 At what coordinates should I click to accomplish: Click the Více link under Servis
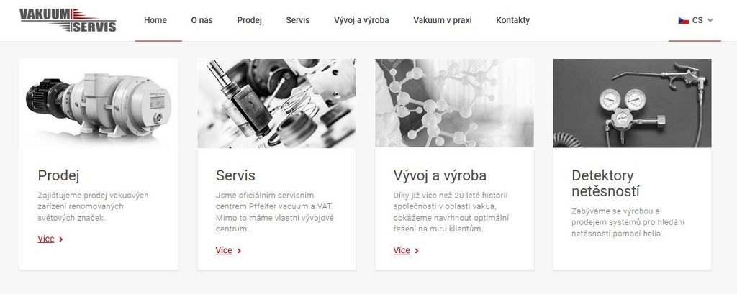(224, 250)
